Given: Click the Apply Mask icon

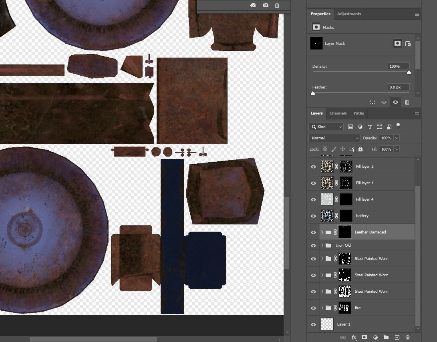Looking at the screenshot, I should click(x=384, y=102).
